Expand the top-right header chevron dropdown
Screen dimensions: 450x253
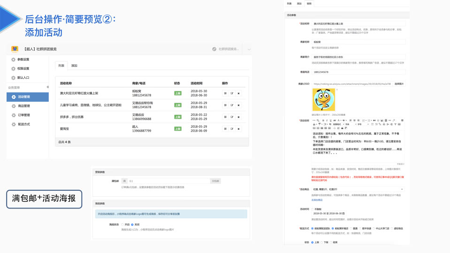[x=249, y=49]
